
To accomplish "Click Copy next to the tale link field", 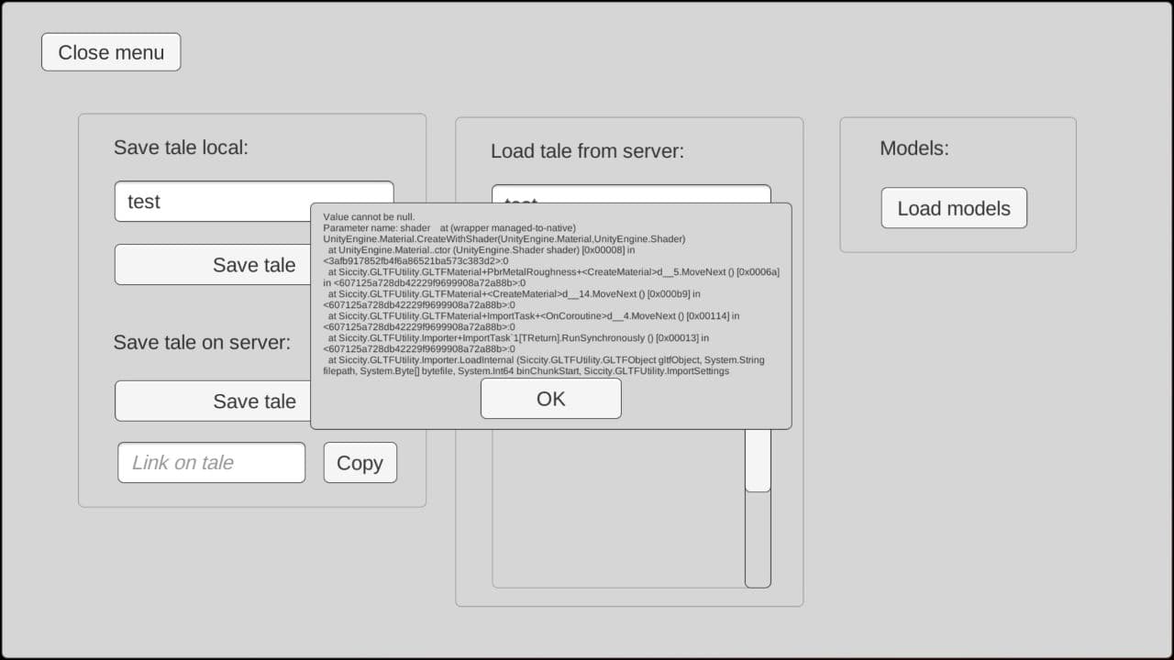I will 360,462.
